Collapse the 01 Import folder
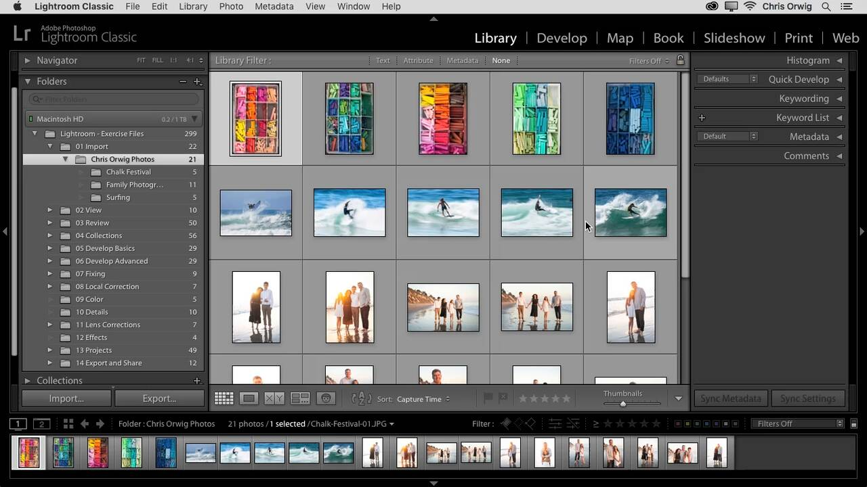This screenshot has height=487, width=867. click(x=50, y=146)
